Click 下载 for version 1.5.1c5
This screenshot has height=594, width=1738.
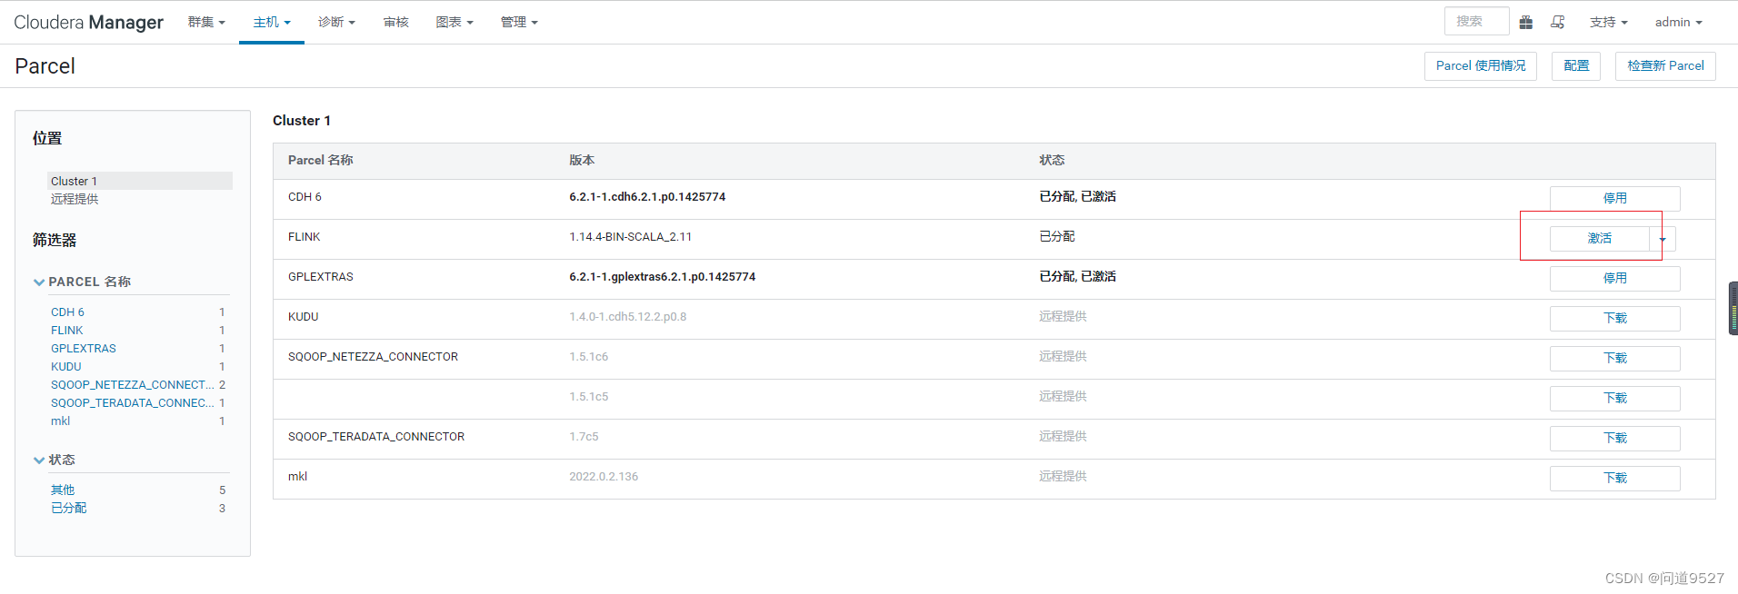click(1614, 398)
